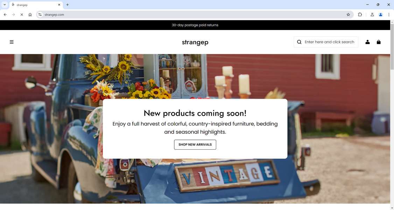
Task: Click the search magnifier icon
Action: 299,42
